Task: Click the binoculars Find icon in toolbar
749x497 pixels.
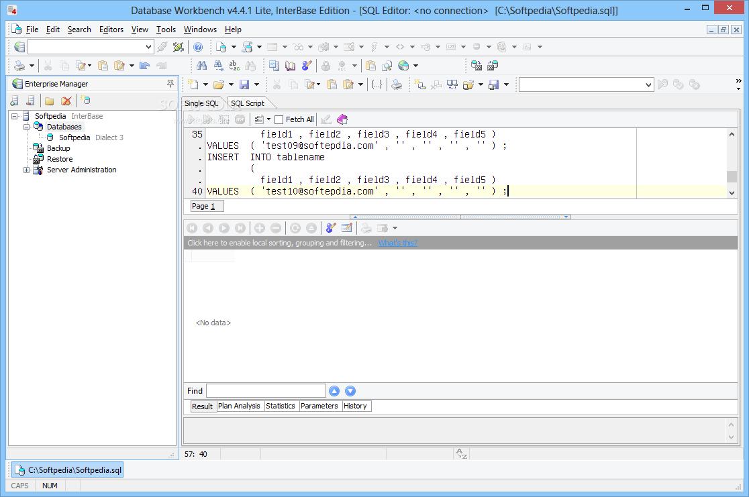Action: point(201,66)
